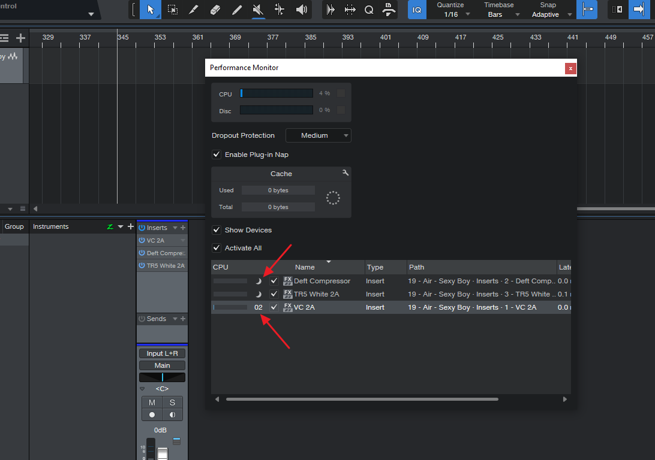The width and height of the screenshot is (655, 460).
Task: Click green Z icon in Instruments panel
Action: (110, 226)
